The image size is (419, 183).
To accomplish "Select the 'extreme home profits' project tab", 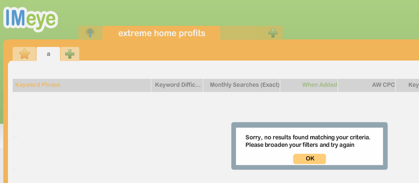I will (161, 33).
